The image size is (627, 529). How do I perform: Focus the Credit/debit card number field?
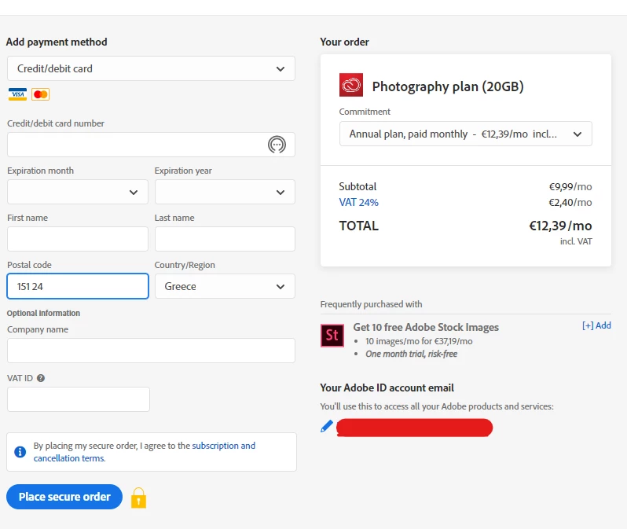(x=151, y=145)
